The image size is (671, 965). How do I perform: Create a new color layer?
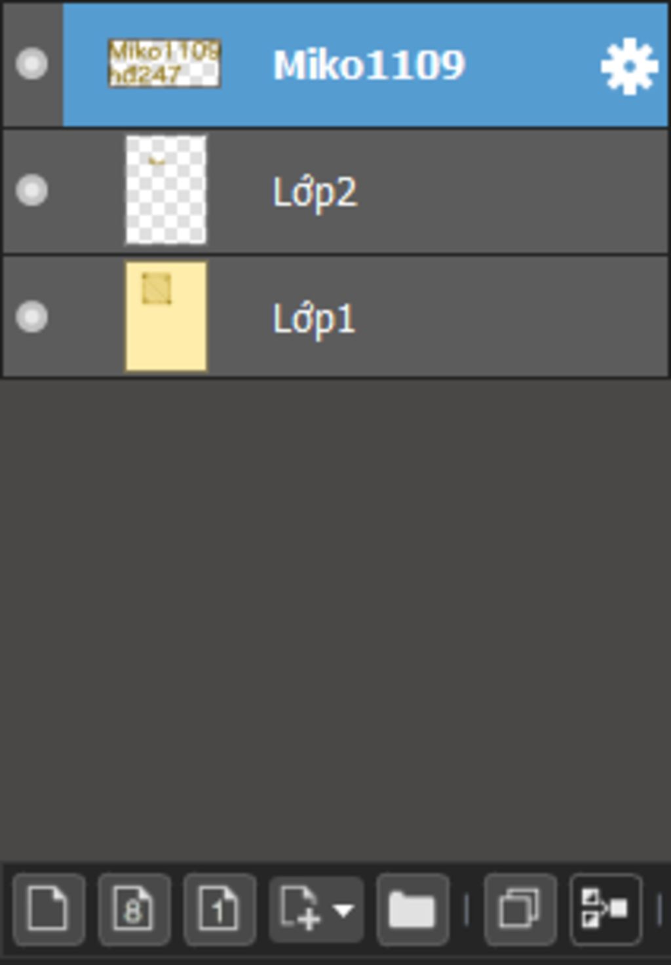click(48, 909)
